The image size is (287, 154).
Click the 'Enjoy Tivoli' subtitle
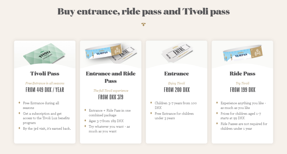click(x=177, y=83)
